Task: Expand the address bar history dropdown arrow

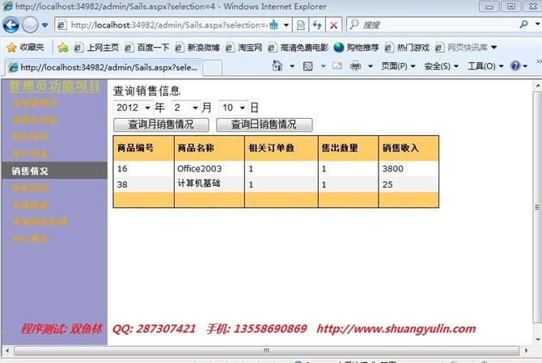Action: pyautogui.click(x=286, y=25)
